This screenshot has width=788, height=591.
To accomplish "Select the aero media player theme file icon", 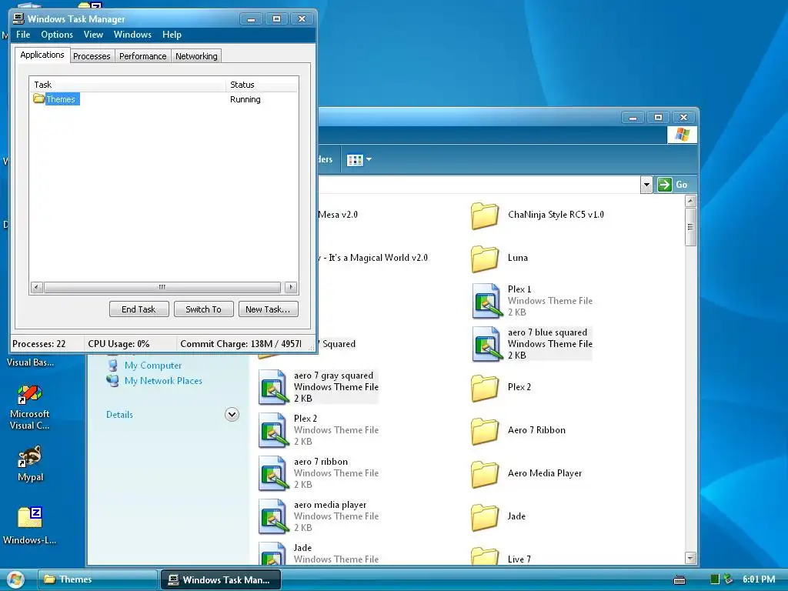I will (274, 516).
